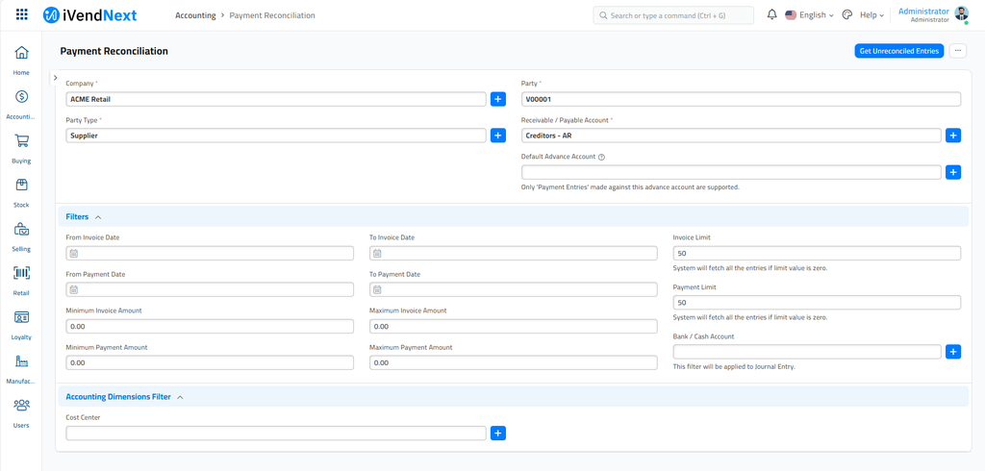Open the Help dropdown menu
This screenshot has height=471, width=985.
pyautogui.click(x=871, y=15)
